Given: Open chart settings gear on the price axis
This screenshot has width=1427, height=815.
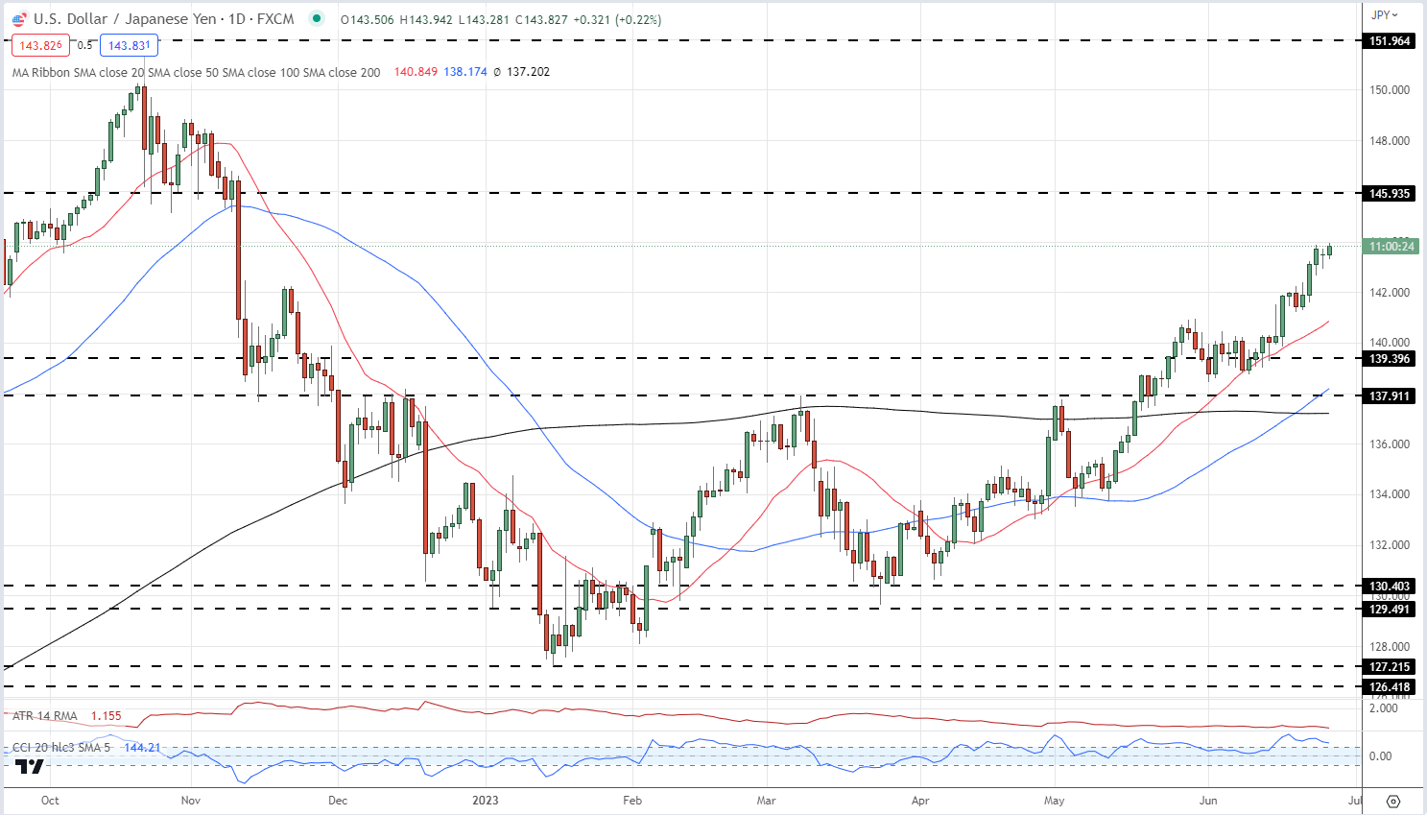Looking at the screenshot, I should [x=1393, y=801].
